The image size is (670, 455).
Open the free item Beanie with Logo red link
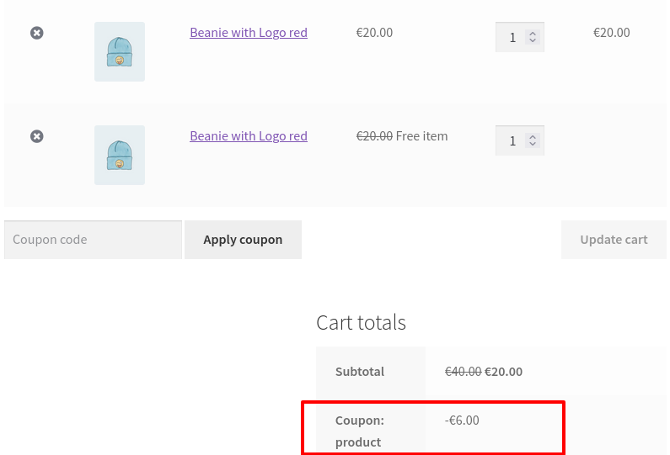pos(249,136)
